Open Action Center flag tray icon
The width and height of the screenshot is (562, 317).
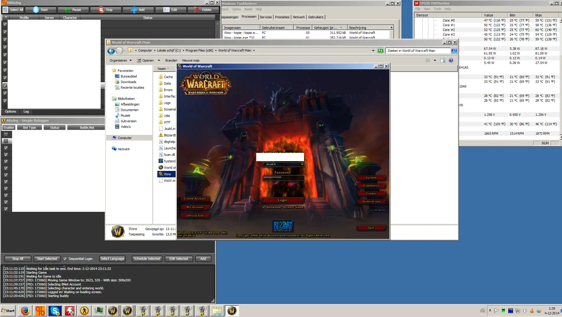496,311
